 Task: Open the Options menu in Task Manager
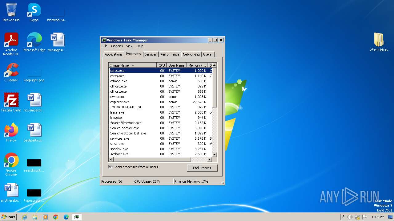click(117, 46)
